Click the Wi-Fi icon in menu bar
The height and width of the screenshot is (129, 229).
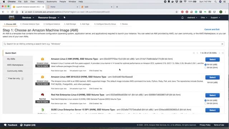click(185, 1)
